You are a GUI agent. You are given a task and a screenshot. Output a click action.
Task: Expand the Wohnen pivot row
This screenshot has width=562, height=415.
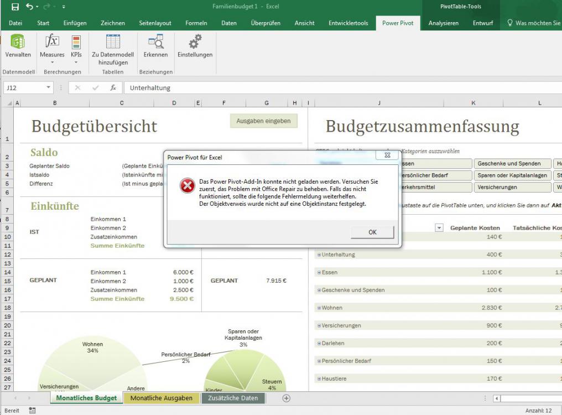click(x=319, y=308)
